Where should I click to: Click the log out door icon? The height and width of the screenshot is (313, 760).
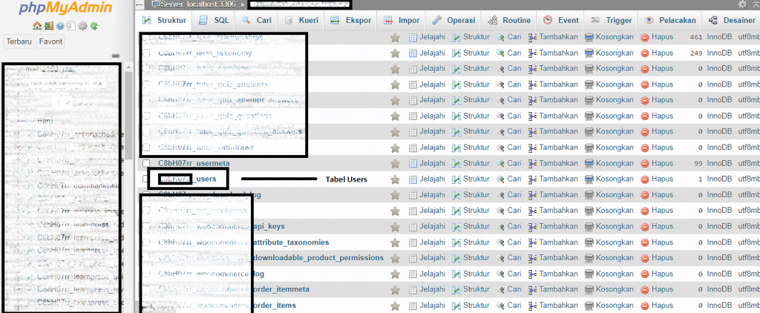pos(48,26)
